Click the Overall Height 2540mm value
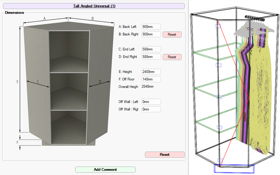 pyautogui.click(x=147, y=87)
